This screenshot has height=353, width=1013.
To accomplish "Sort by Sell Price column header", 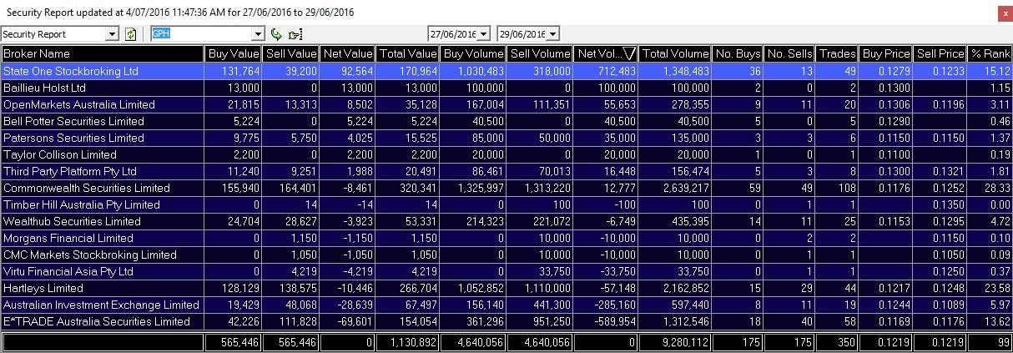I will click(x=940, y=53).
